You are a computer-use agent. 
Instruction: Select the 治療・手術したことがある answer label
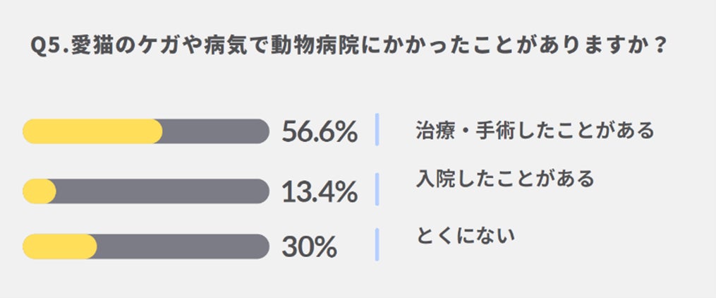535,130
